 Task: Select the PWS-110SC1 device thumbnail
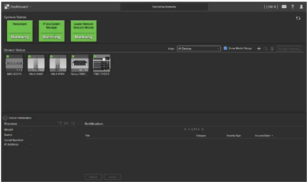pos(102,63)
